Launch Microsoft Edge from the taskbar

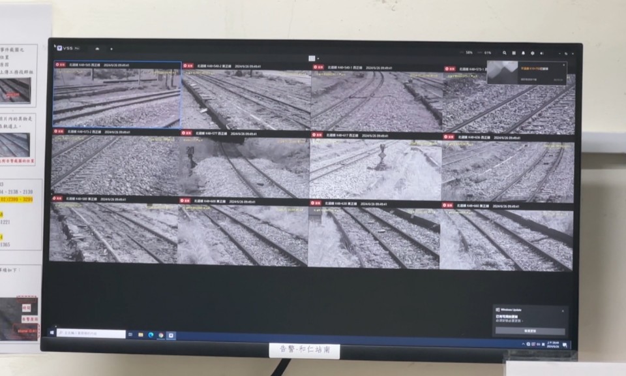point(150,334)
